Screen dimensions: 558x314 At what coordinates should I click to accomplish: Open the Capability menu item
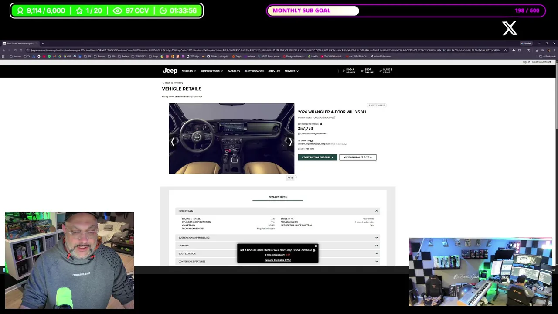tap(234, 71)
